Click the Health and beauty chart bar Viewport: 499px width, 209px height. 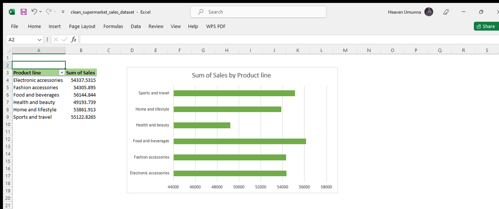[202, 125]
